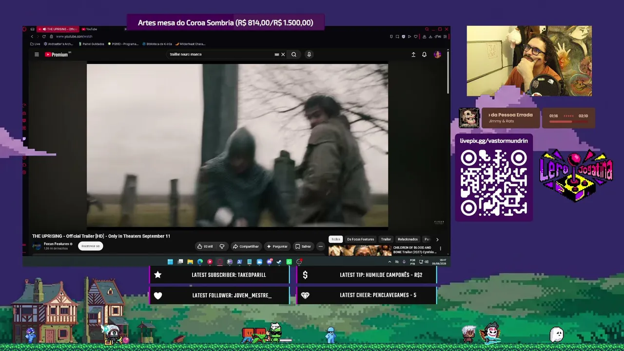Image resolution: width=624 pixels, height=351 pixels.
Task: Open the Biblioteca de K-Irôs bookmark
Action: tap(157, 44)
